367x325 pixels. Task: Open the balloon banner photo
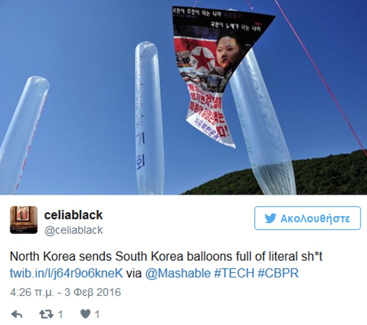(184, 97)
